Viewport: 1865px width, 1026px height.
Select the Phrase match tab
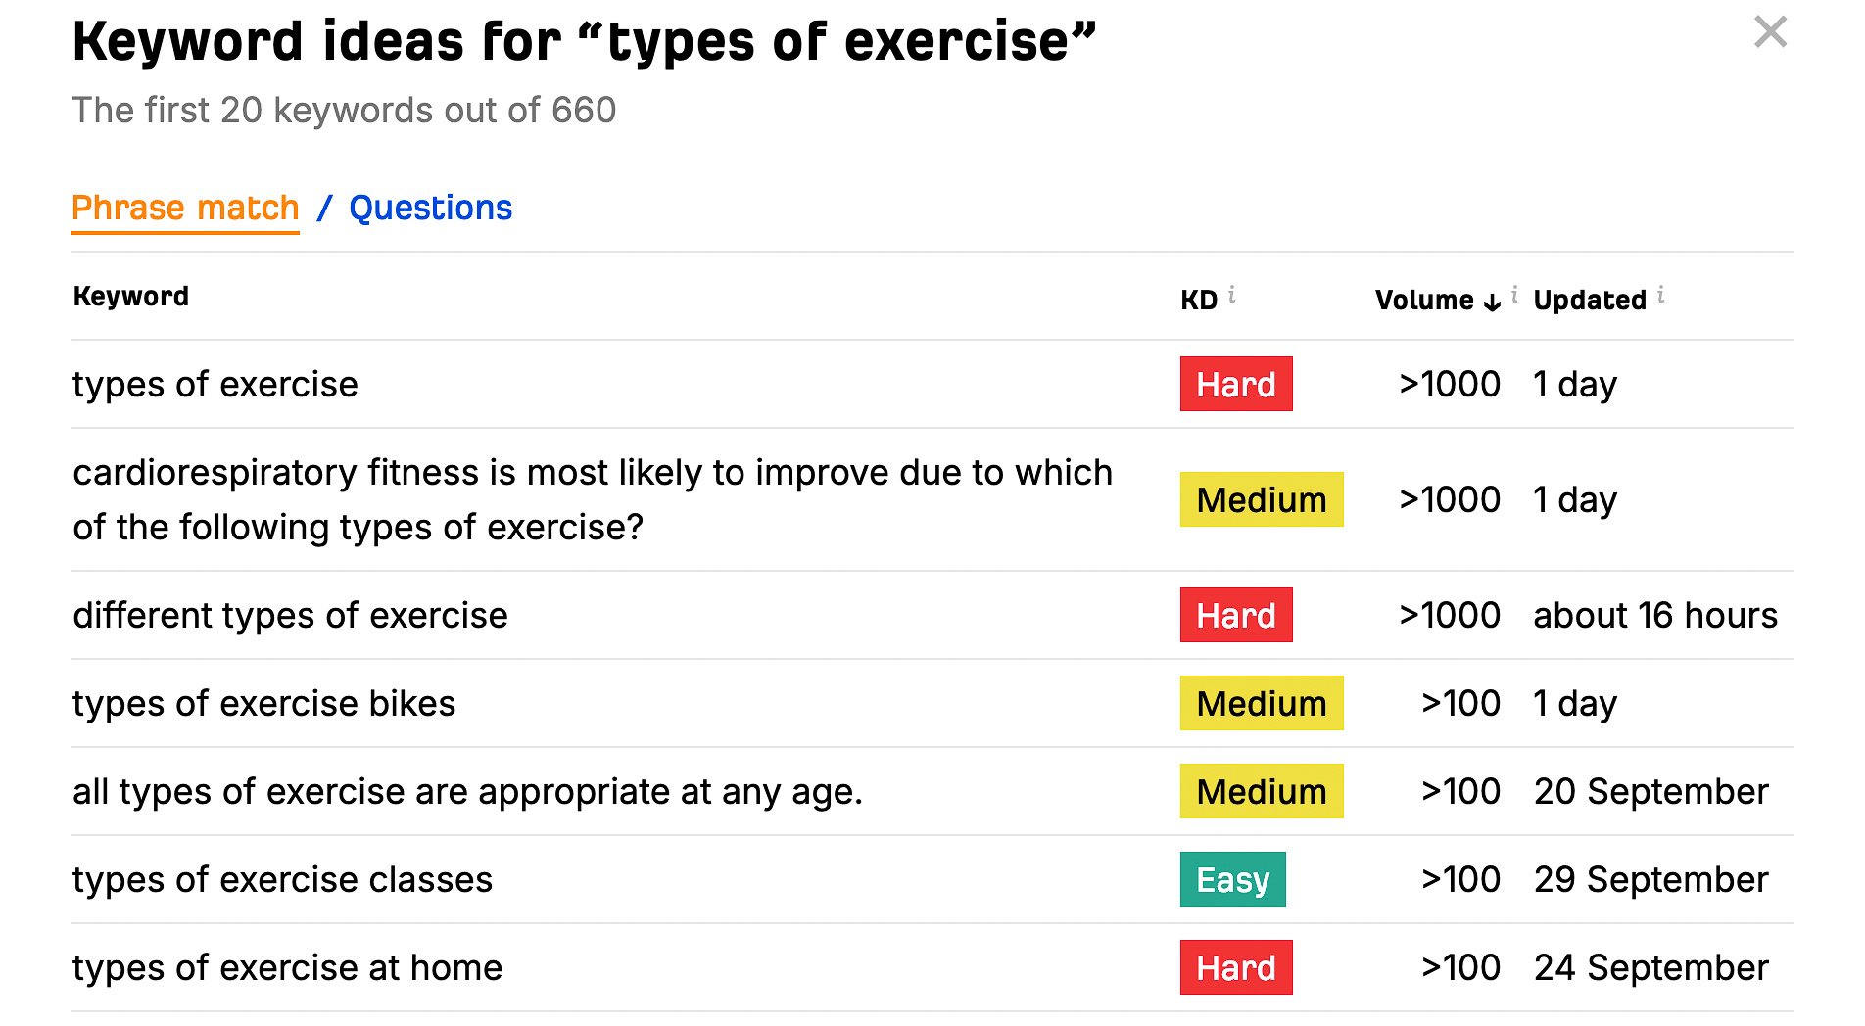coord(185,208)
